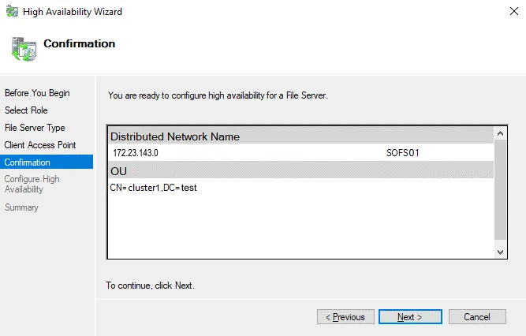Select the Distributed Network Name header row
Screen dimensions: 526x336
[300, 136]
